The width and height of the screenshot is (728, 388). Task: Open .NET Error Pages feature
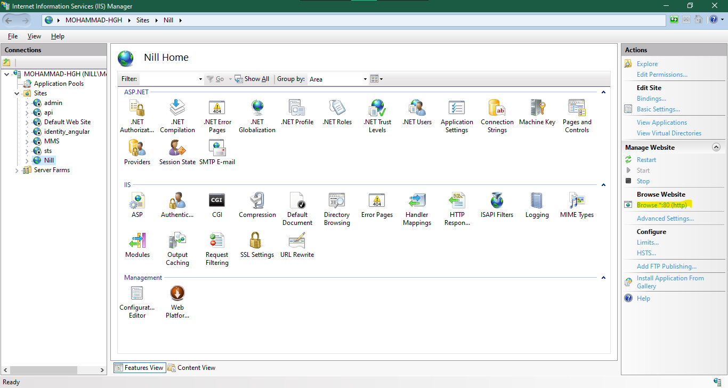point(217,116)
